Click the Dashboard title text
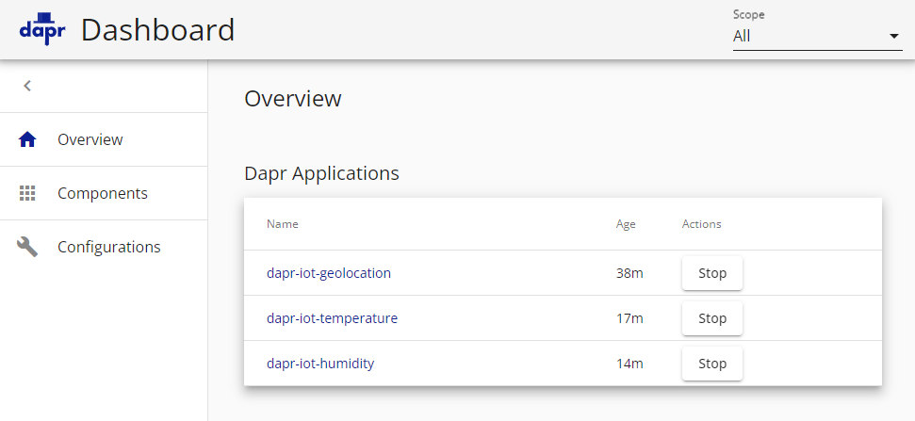915x421 pixels. click(x=158, y=30)
